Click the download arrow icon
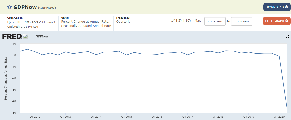Image resolution: width=291 pixels, height=120 pixels. pyautogui.click(x=286, y=7)
